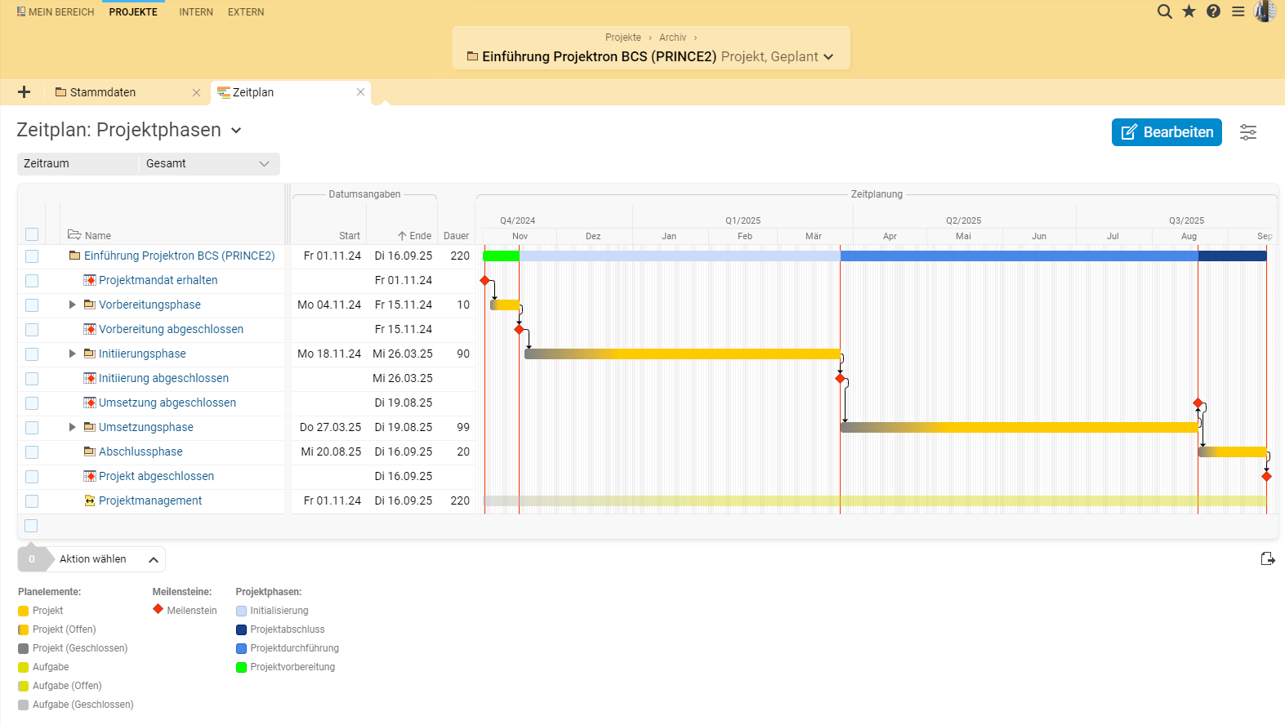Open the EXTERN menu

[246, 12]
